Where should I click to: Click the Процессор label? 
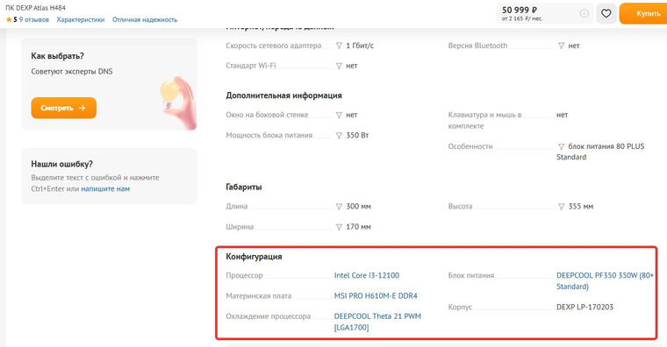[x=244, y=275]
